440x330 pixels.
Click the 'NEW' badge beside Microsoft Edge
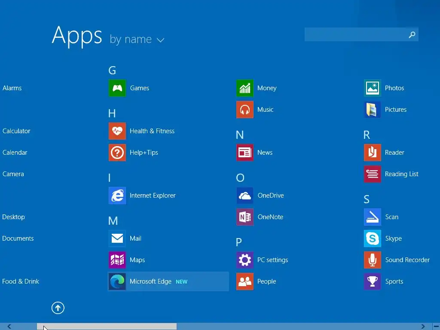(182, 282)
